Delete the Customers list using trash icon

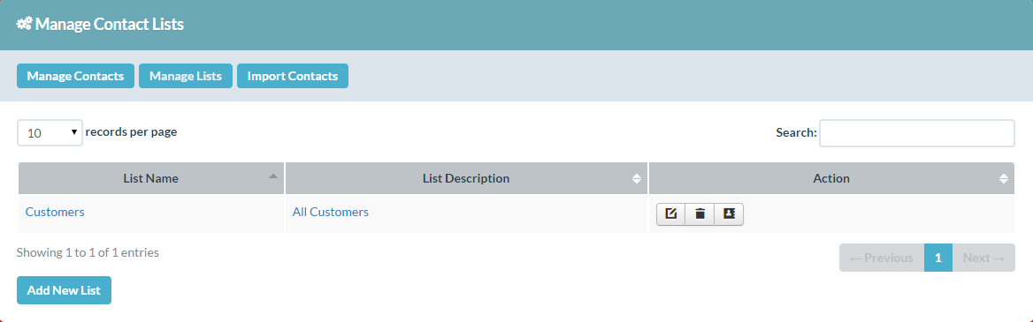(700, 214)
